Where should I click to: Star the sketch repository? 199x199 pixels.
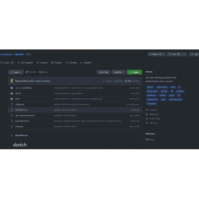pyautogui.click(x=194, y=54)
